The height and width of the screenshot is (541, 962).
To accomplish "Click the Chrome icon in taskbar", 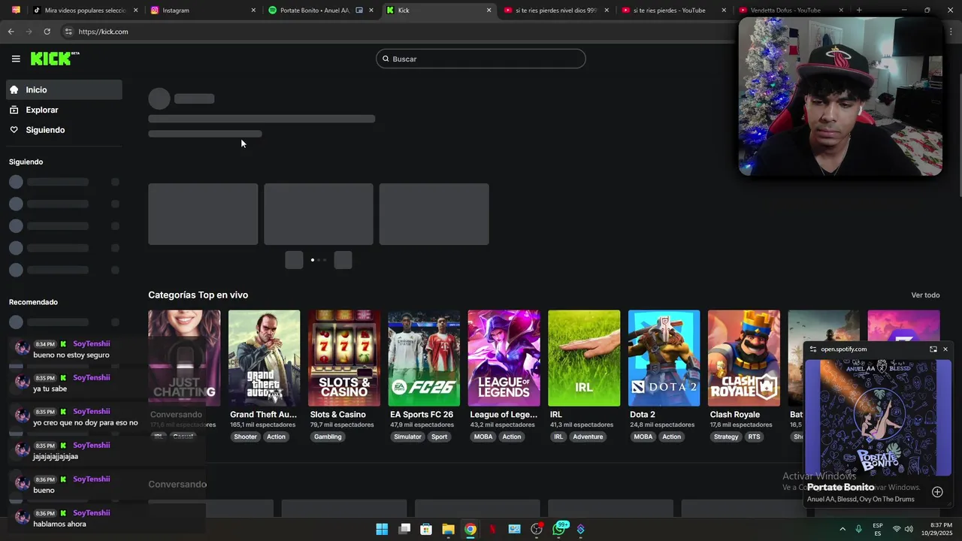I will 470,529.
